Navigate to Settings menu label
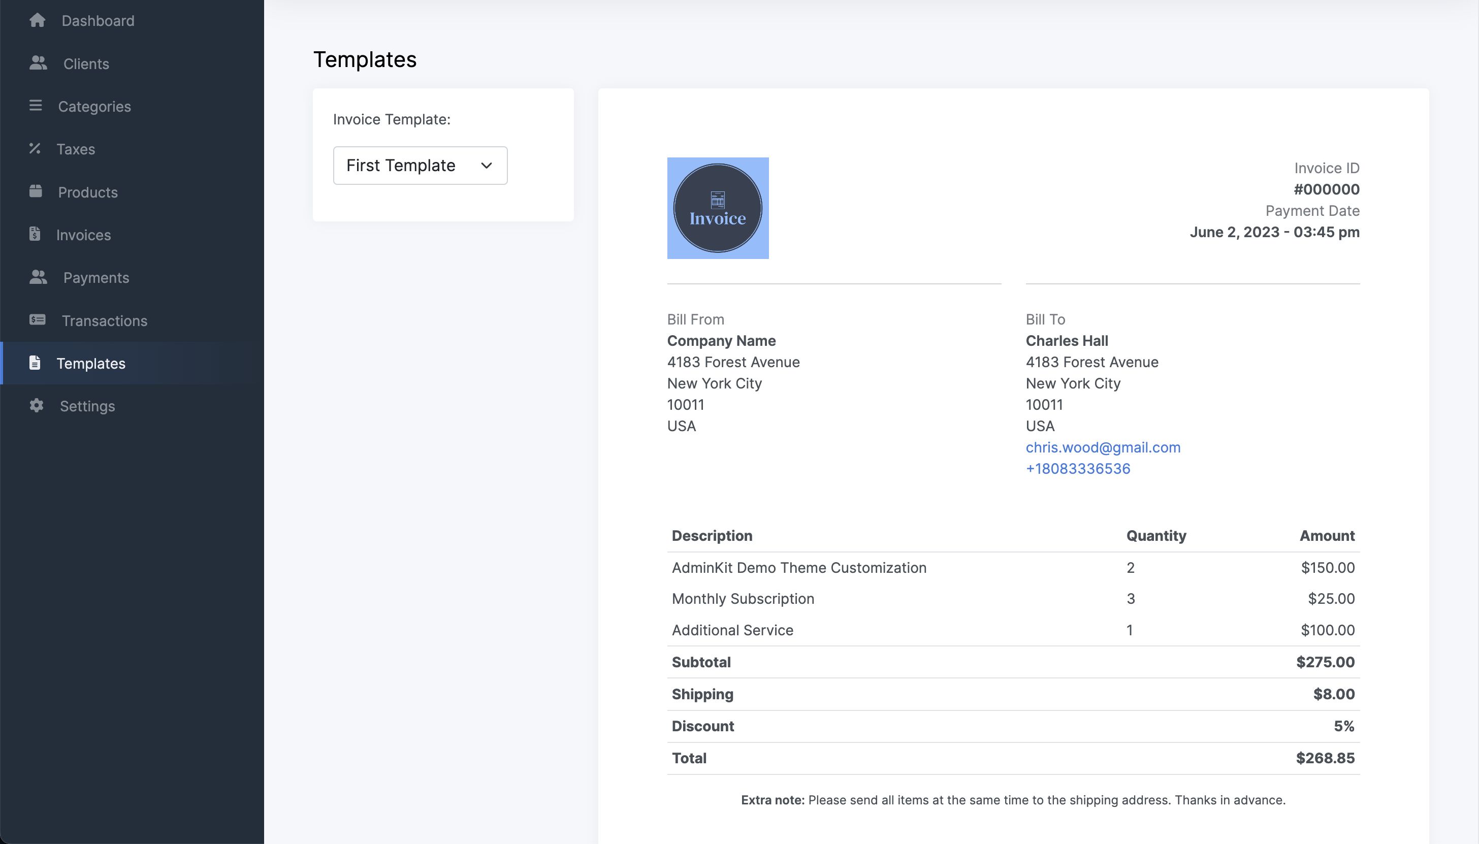Image resolution: width=1479 pixels, height=844 pixels. 87,406
